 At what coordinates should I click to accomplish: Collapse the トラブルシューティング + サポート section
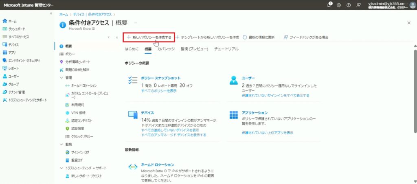point(61,168)
